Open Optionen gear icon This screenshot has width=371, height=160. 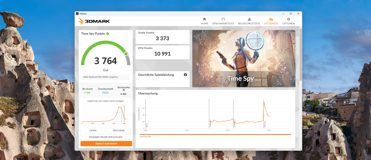(x=288, y=19)
